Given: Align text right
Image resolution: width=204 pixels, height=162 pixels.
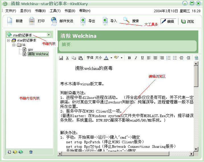Looking at the screenshot, I should tap(162, 58).
